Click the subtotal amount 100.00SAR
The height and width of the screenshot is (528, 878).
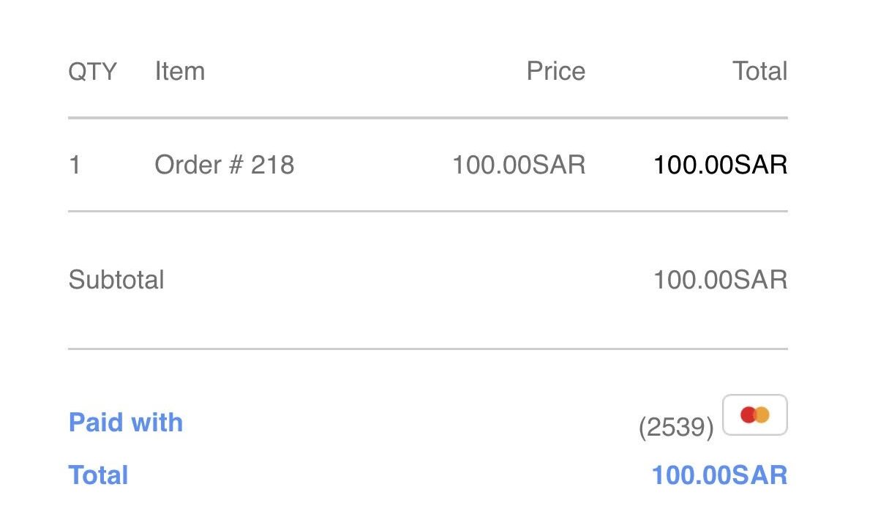click(x=721, y=280)
